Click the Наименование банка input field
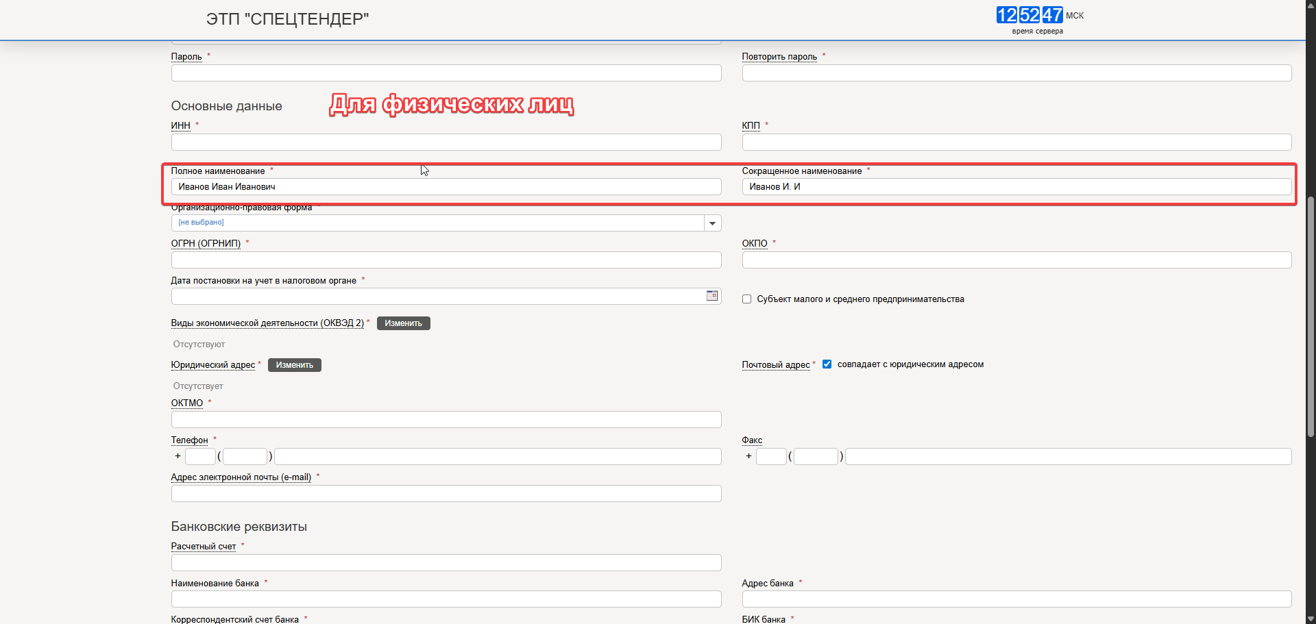Viewport: 1316px width, 624px height. point(446,599)
